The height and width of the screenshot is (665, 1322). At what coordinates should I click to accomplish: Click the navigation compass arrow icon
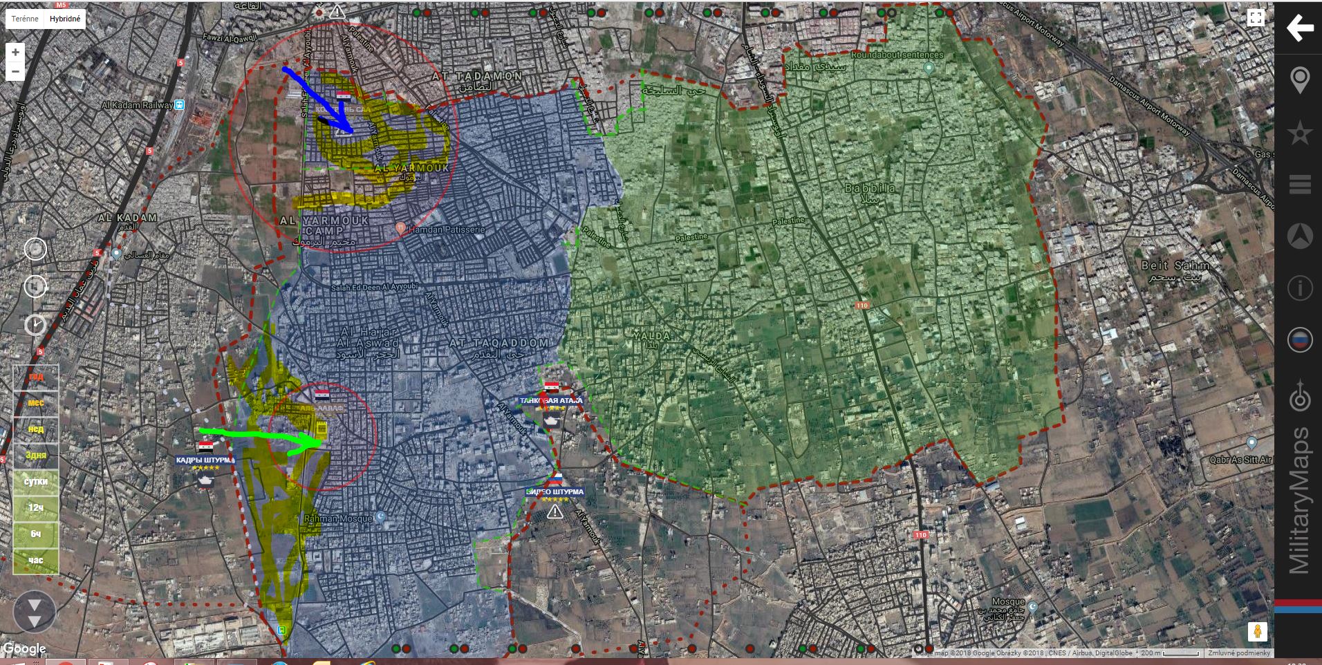click(1300, 236)
